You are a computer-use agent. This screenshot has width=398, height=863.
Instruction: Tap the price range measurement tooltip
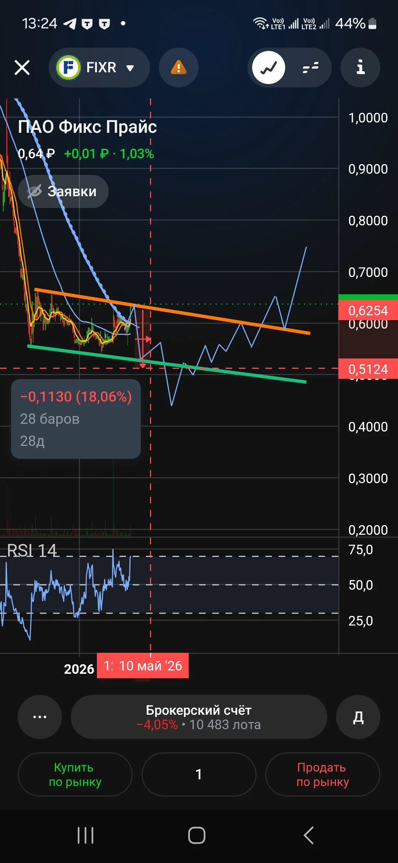pos(76,419)
